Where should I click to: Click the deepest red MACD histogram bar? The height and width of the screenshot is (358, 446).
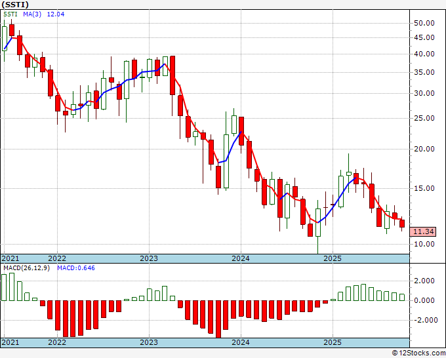click(x=218, y=319)
